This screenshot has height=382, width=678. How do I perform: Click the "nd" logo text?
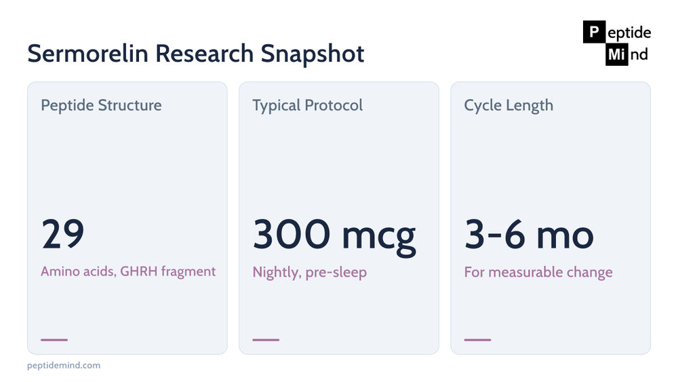click(639, 54)
